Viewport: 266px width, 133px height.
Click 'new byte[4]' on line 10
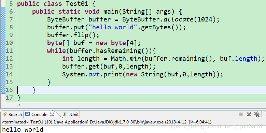coord(116,43)
